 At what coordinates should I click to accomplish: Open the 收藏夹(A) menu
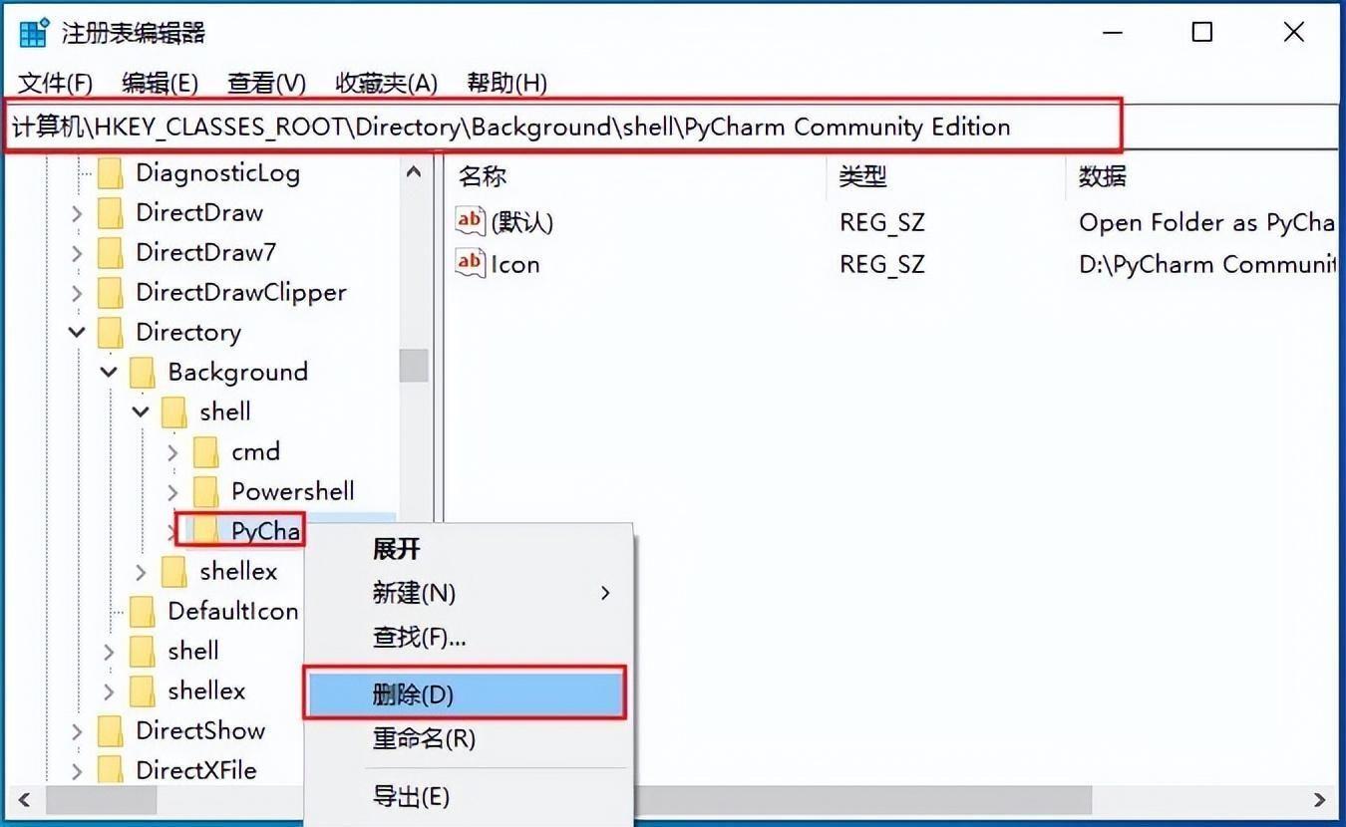click(x=386, y=83)
